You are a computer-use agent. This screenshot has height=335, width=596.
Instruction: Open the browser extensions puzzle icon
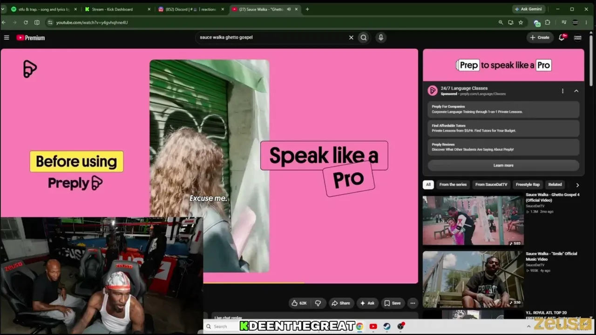[x=548, y=22]
